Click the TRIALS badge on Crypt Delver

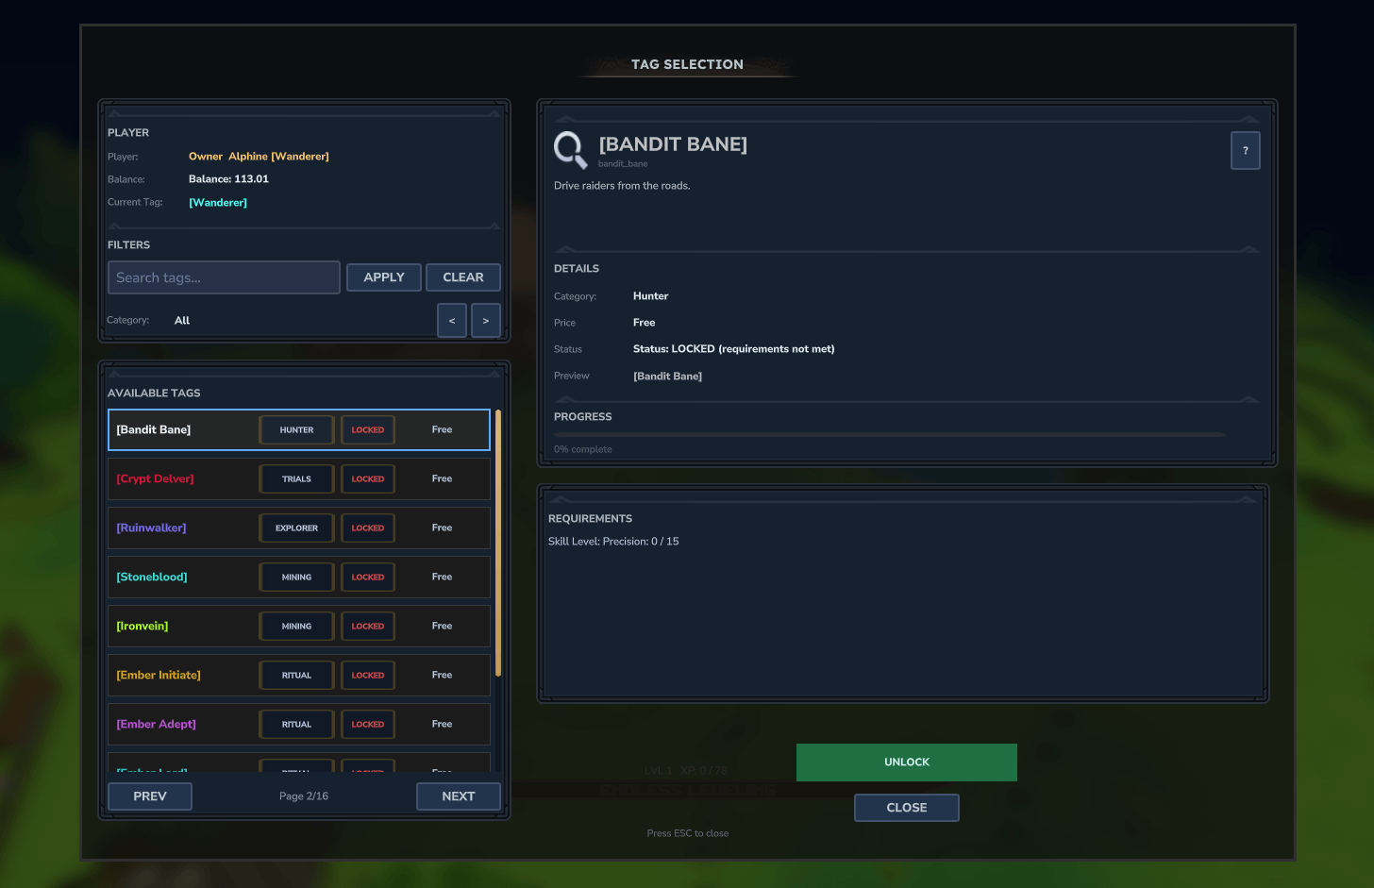(296, 479)
